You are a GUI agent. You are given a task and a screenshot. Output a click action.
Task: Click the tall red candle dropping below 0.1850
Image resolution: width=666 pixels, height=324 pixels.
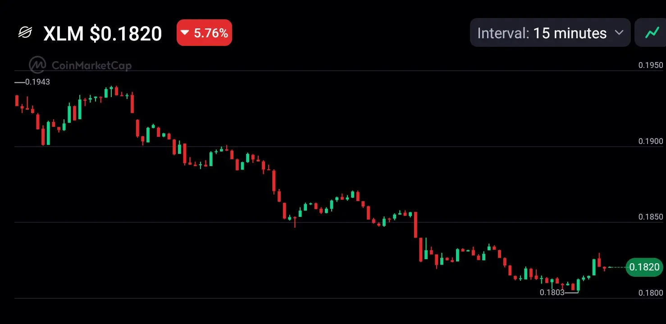[x=415, y=225]
